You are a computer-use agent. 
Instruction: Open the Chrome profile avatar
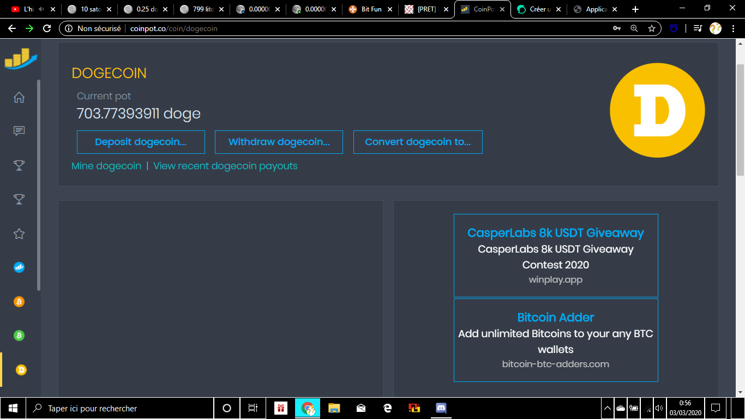pyautogui.click(x=716, y=28)
